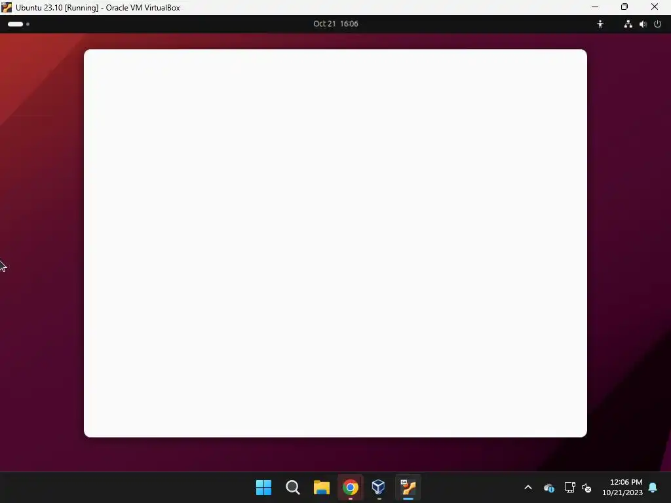The image size is (671, 503).
Task: Click the wired network status icon
Action: [x=628, y=24]
